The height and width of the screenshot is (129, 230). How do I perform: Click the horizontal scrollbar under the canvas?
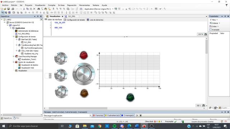(x=78, y=108)
